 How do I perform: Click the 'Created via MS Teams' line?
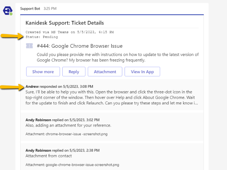pos(70,32)
